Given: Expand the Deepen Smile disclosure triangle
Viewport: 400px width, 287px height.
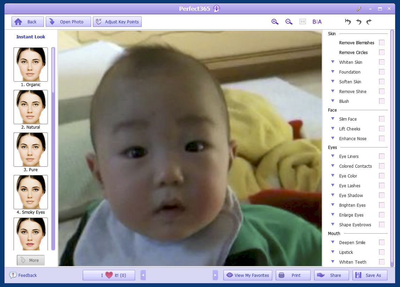Looking at the screenshot, I should point(333,242).
